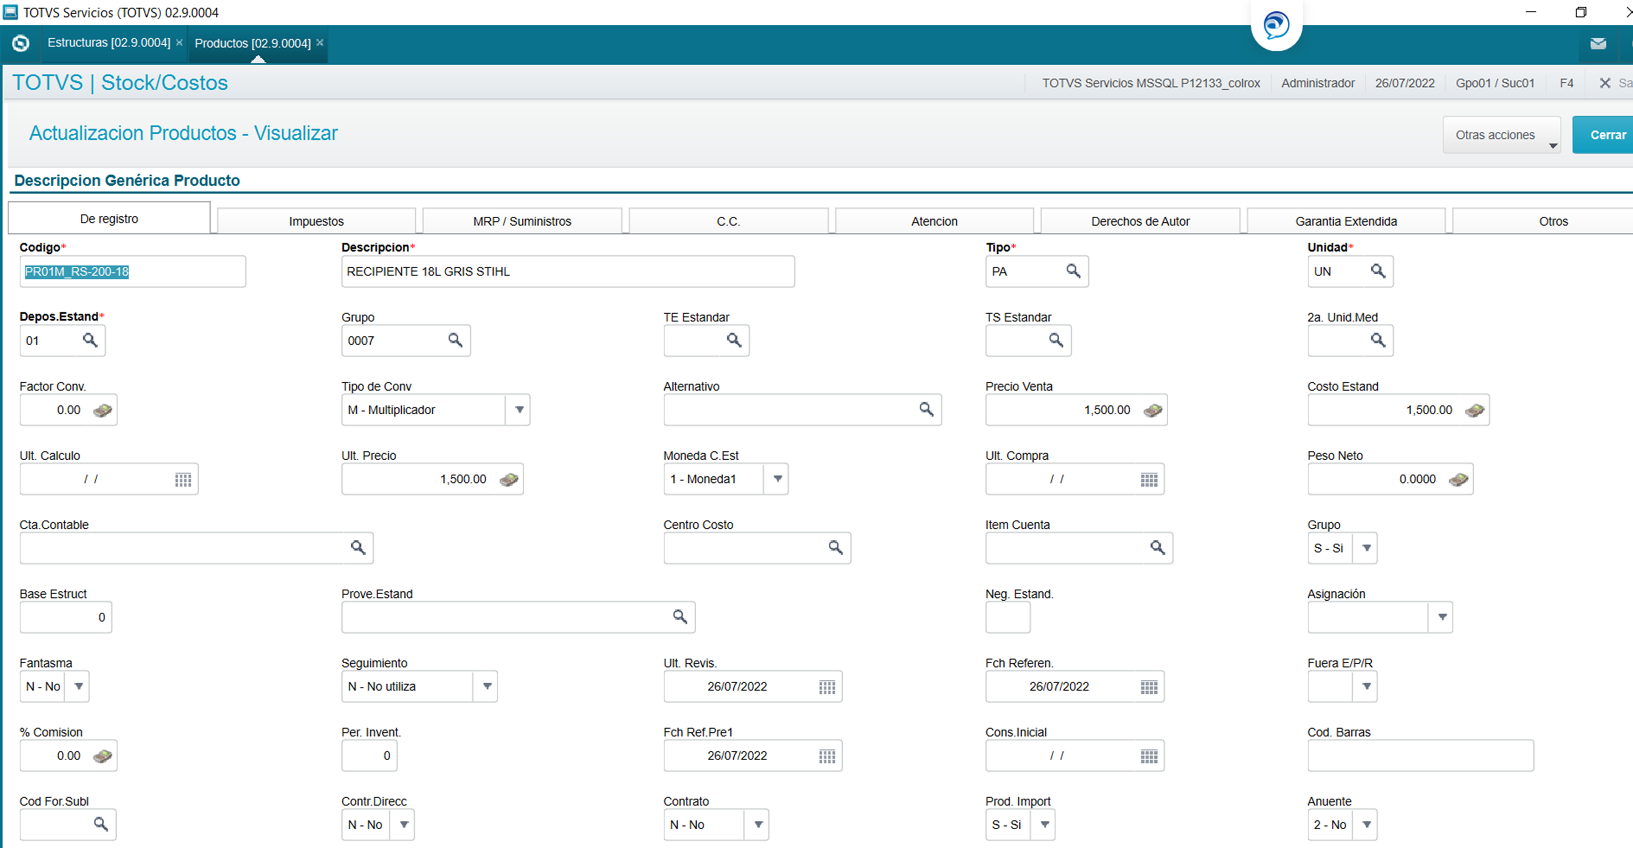Click the Administrador user label
Image resolution: width=1633 pixels, height=848 pixels.
[1318, 83]
